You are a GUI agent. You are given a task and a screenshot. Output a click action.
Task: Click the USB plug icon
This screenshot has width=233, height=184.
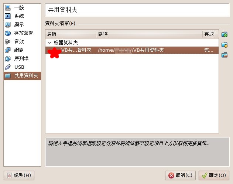(x=8, y=67)
